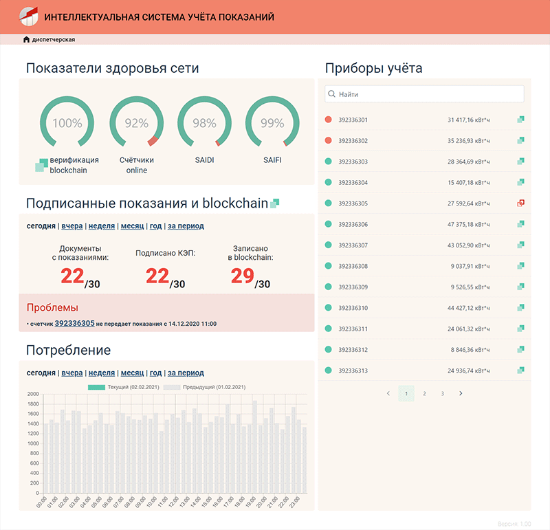Click the previous page chevron in pagination
550x530 pixels.
click(x=389, y=393)
